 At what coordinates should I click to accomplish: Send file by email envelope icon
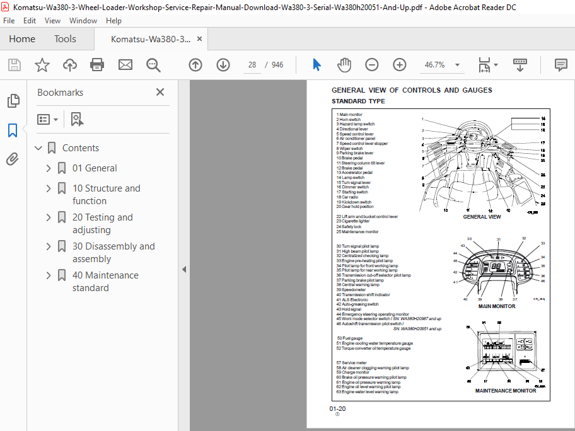[x=125, y=65]
